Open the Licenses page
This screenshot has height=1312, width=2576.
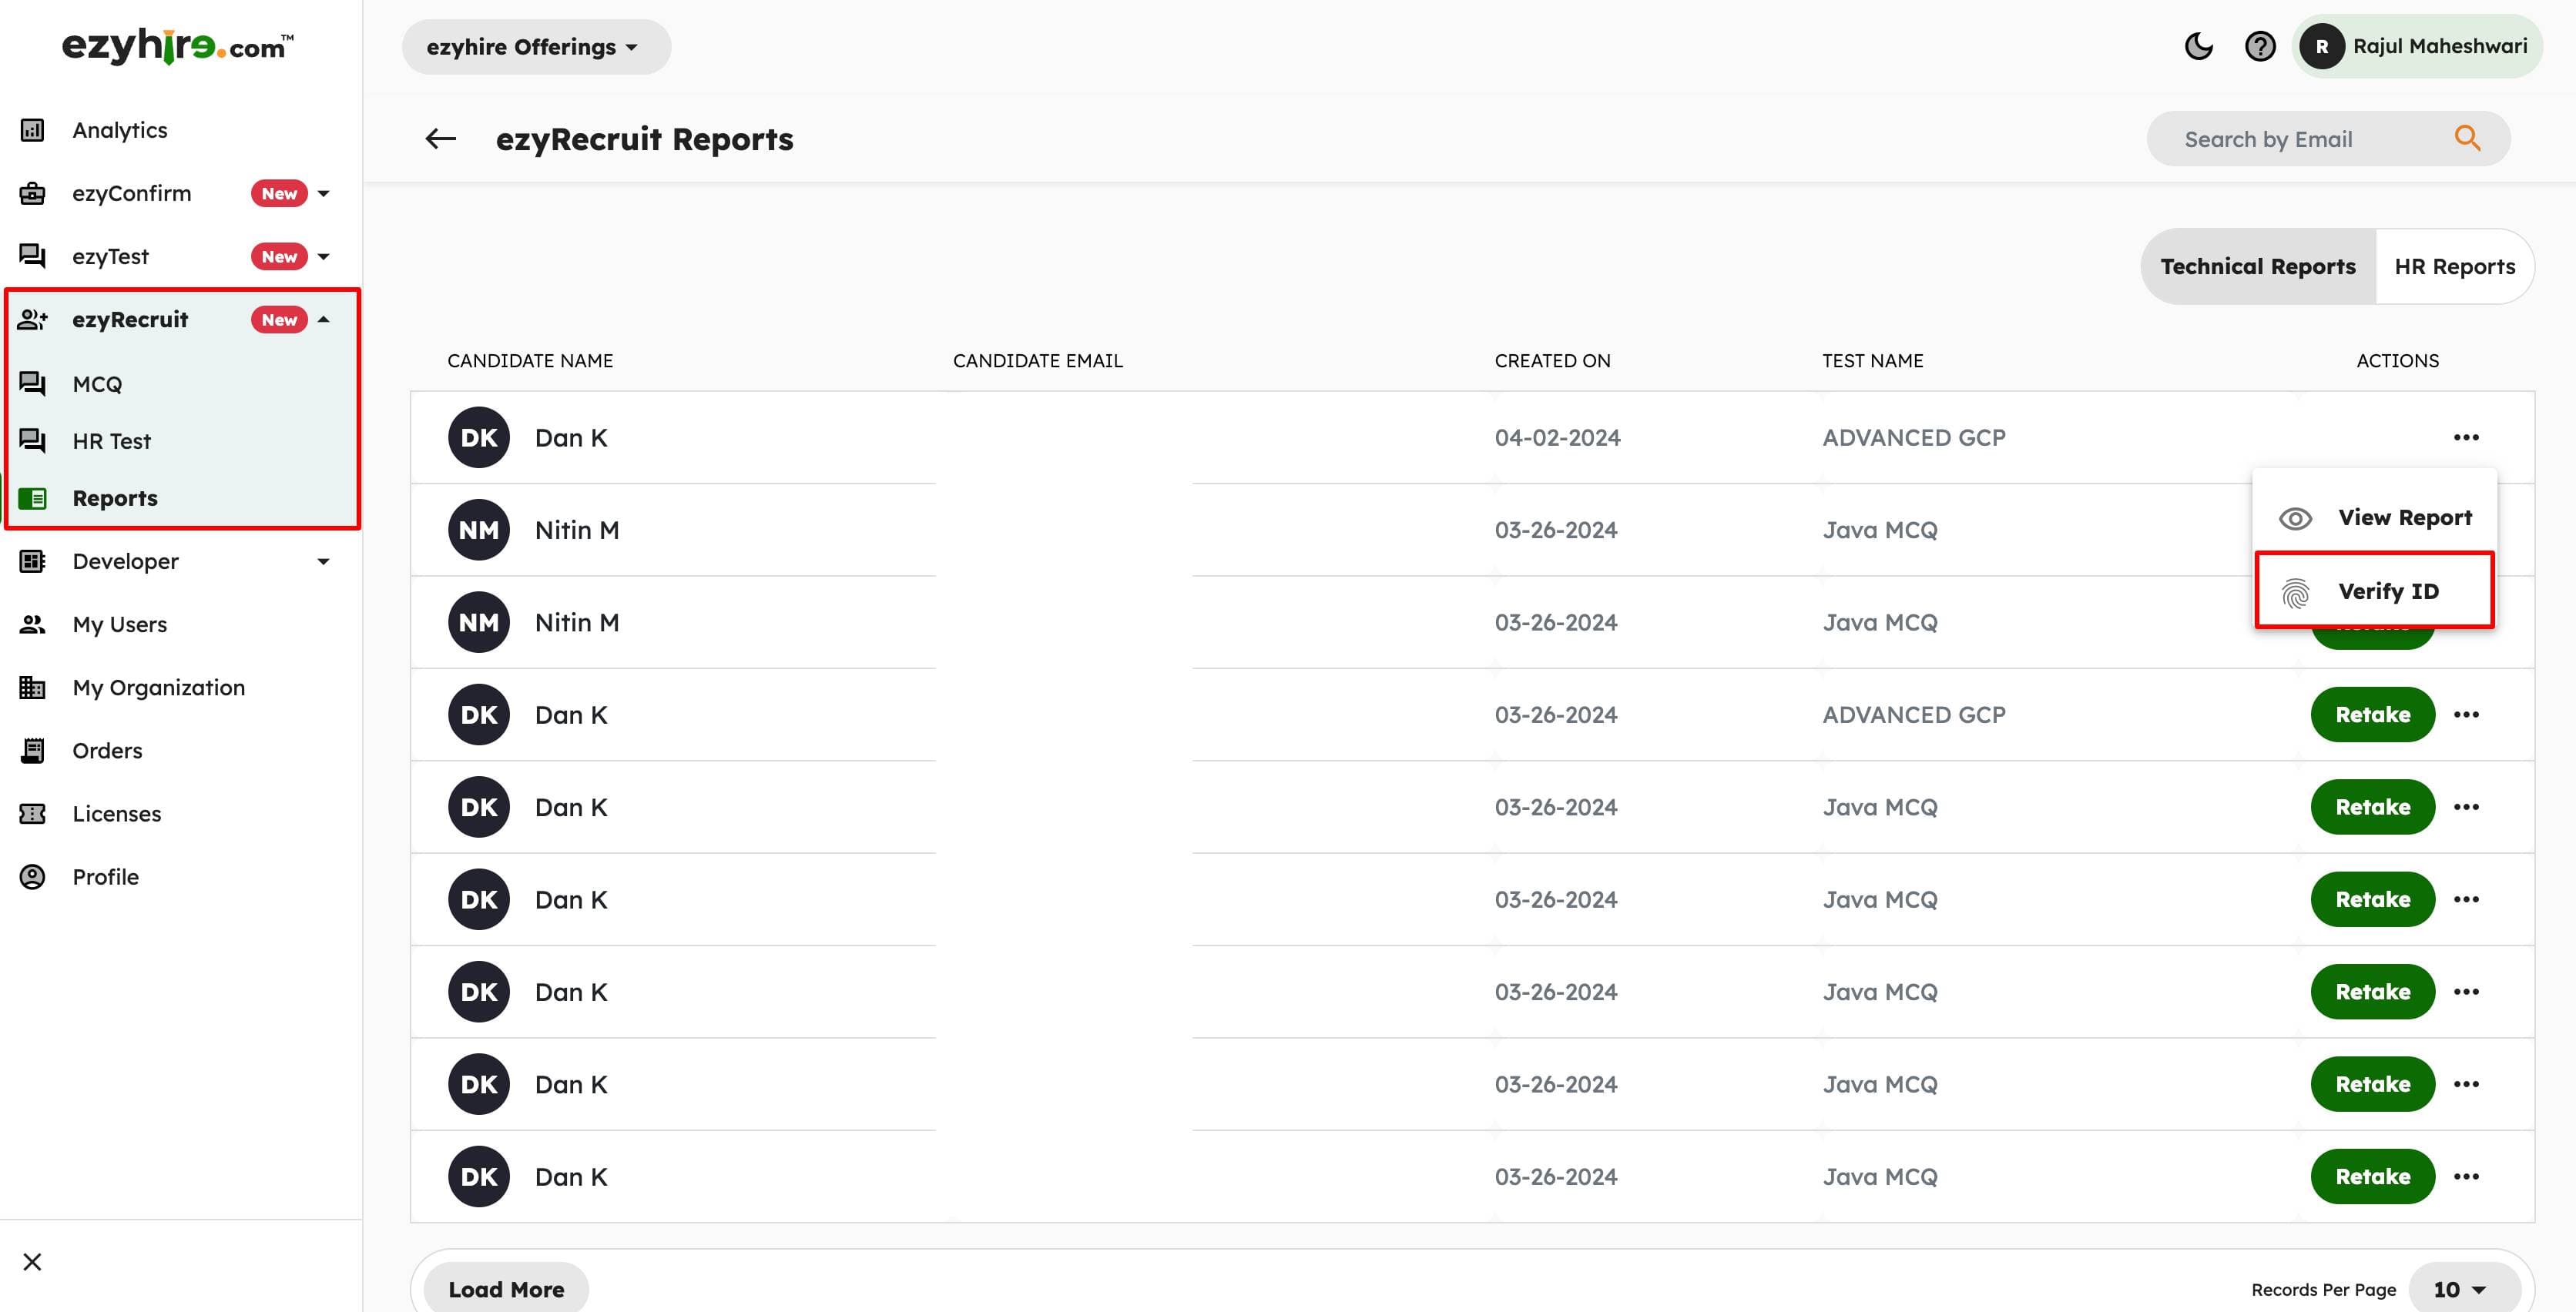point(116,813)
